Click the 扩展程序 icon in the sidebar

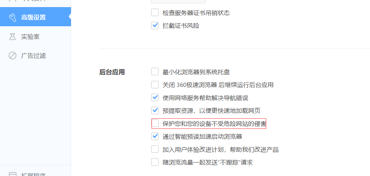pos(12,174)
